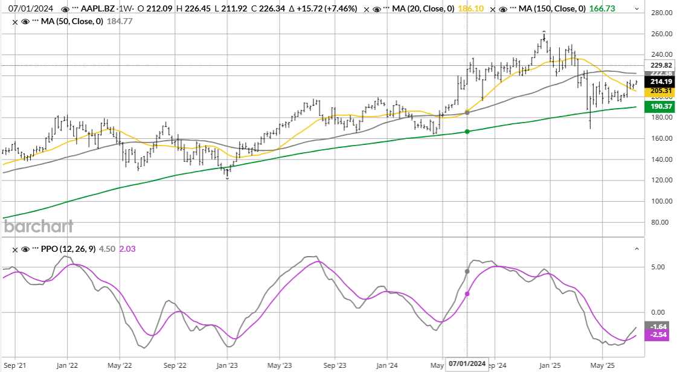This screenshot has width=677, height=372.
Task: Hide the MA (150, Close, 0) line
Action: coord(503,9)
